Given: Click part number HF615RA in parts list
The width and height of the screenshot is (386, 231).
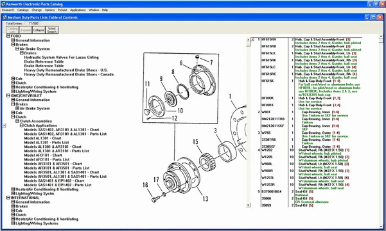Looking at the screenshot, I should [x=269, y=40].
